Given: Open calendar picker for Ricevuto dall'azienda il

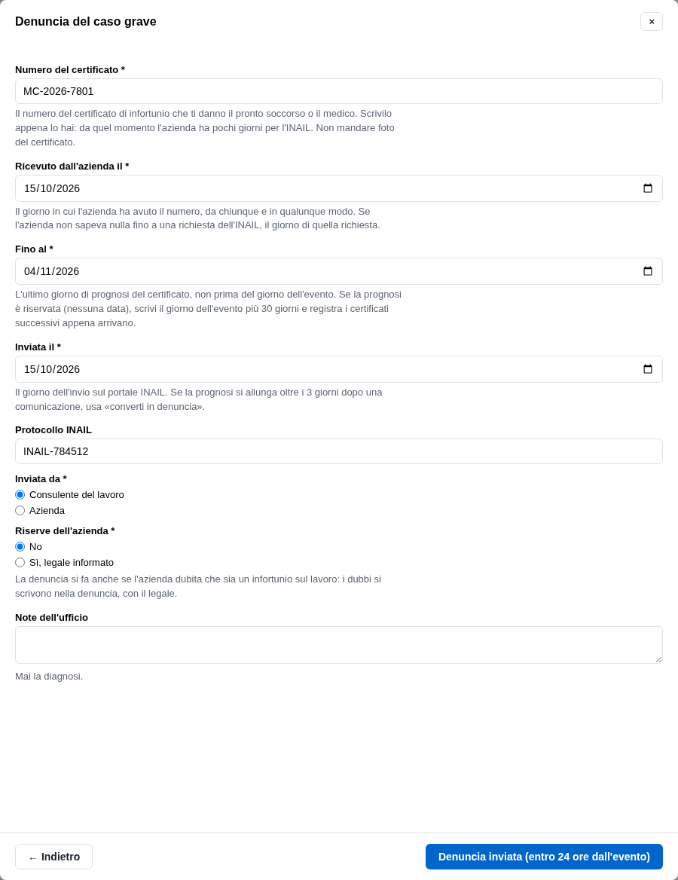Looking at the screenshot, I should pos(648,188).
